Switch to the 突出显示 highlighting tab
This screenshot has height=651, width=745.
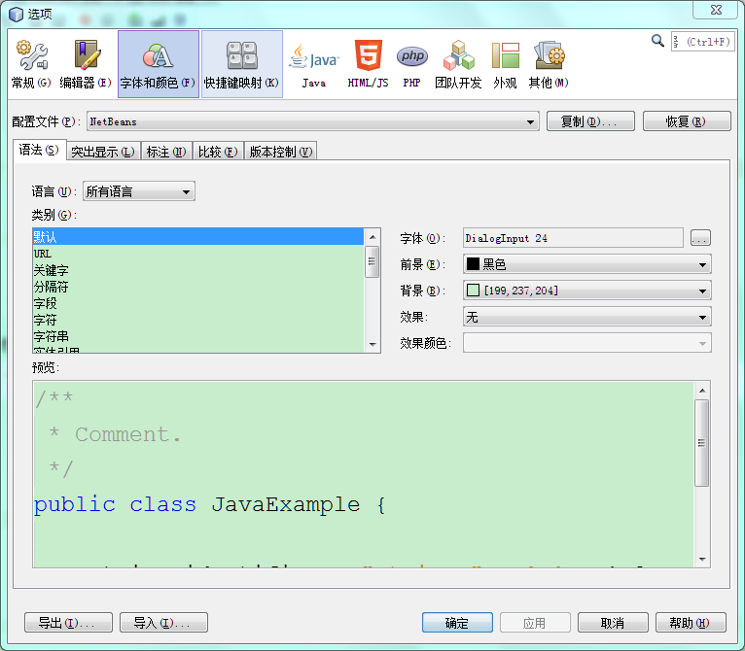click(x=103, y=152)
